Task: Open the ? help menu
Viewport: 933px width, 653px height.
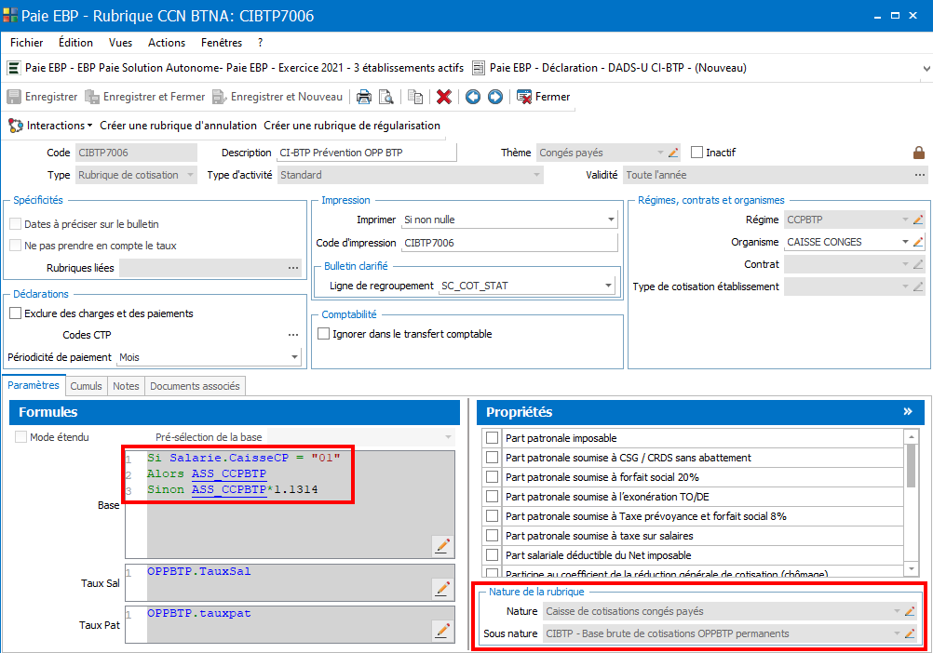Action: (261, 43)
